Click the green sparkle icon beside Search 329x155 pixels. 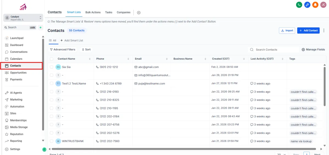41,27
